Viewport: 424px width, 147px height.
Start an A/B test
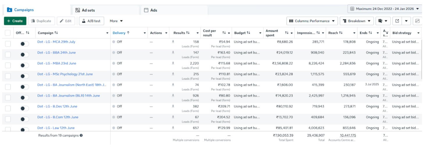click(91, 21)
